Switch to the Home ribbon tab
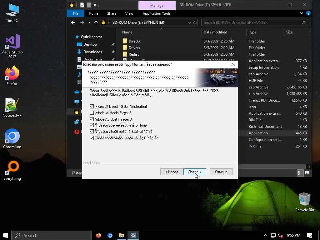 [93, 13]
